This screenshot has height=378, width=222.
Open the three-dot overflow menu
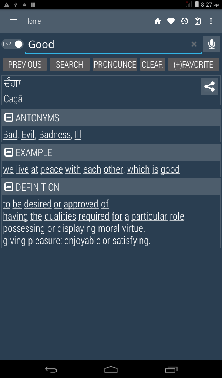point(211,21)
